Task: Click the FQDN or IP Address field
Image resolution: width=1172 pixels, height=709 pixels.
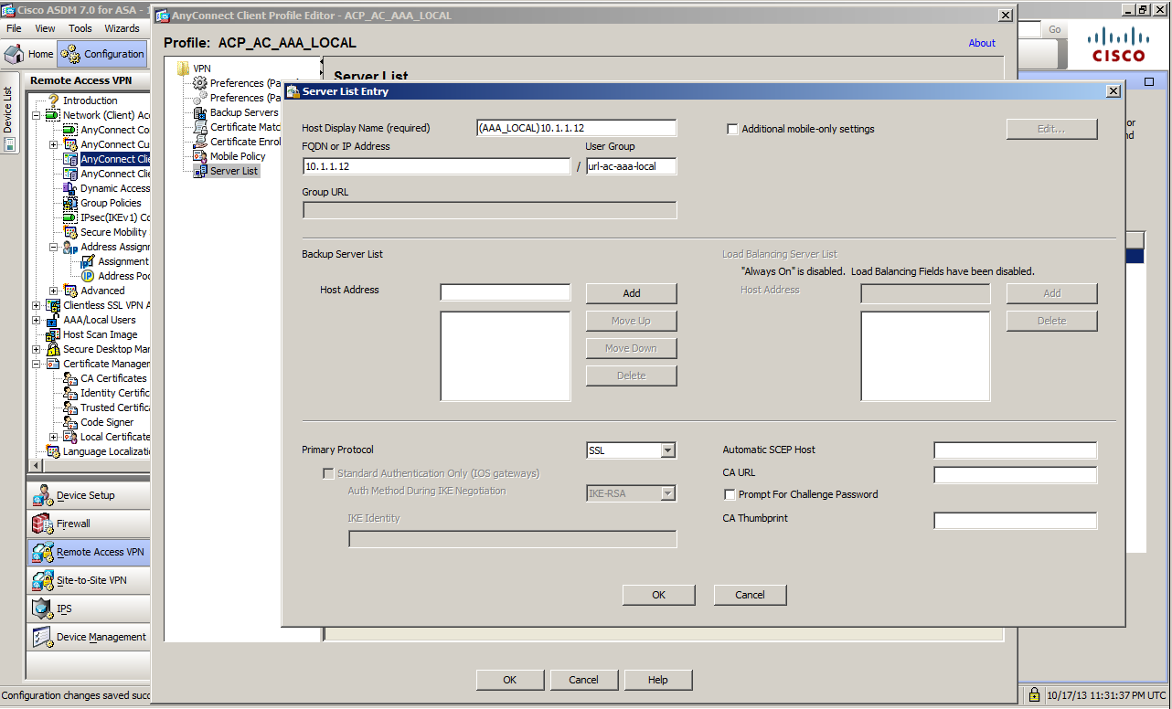Action: coord(437,166)
